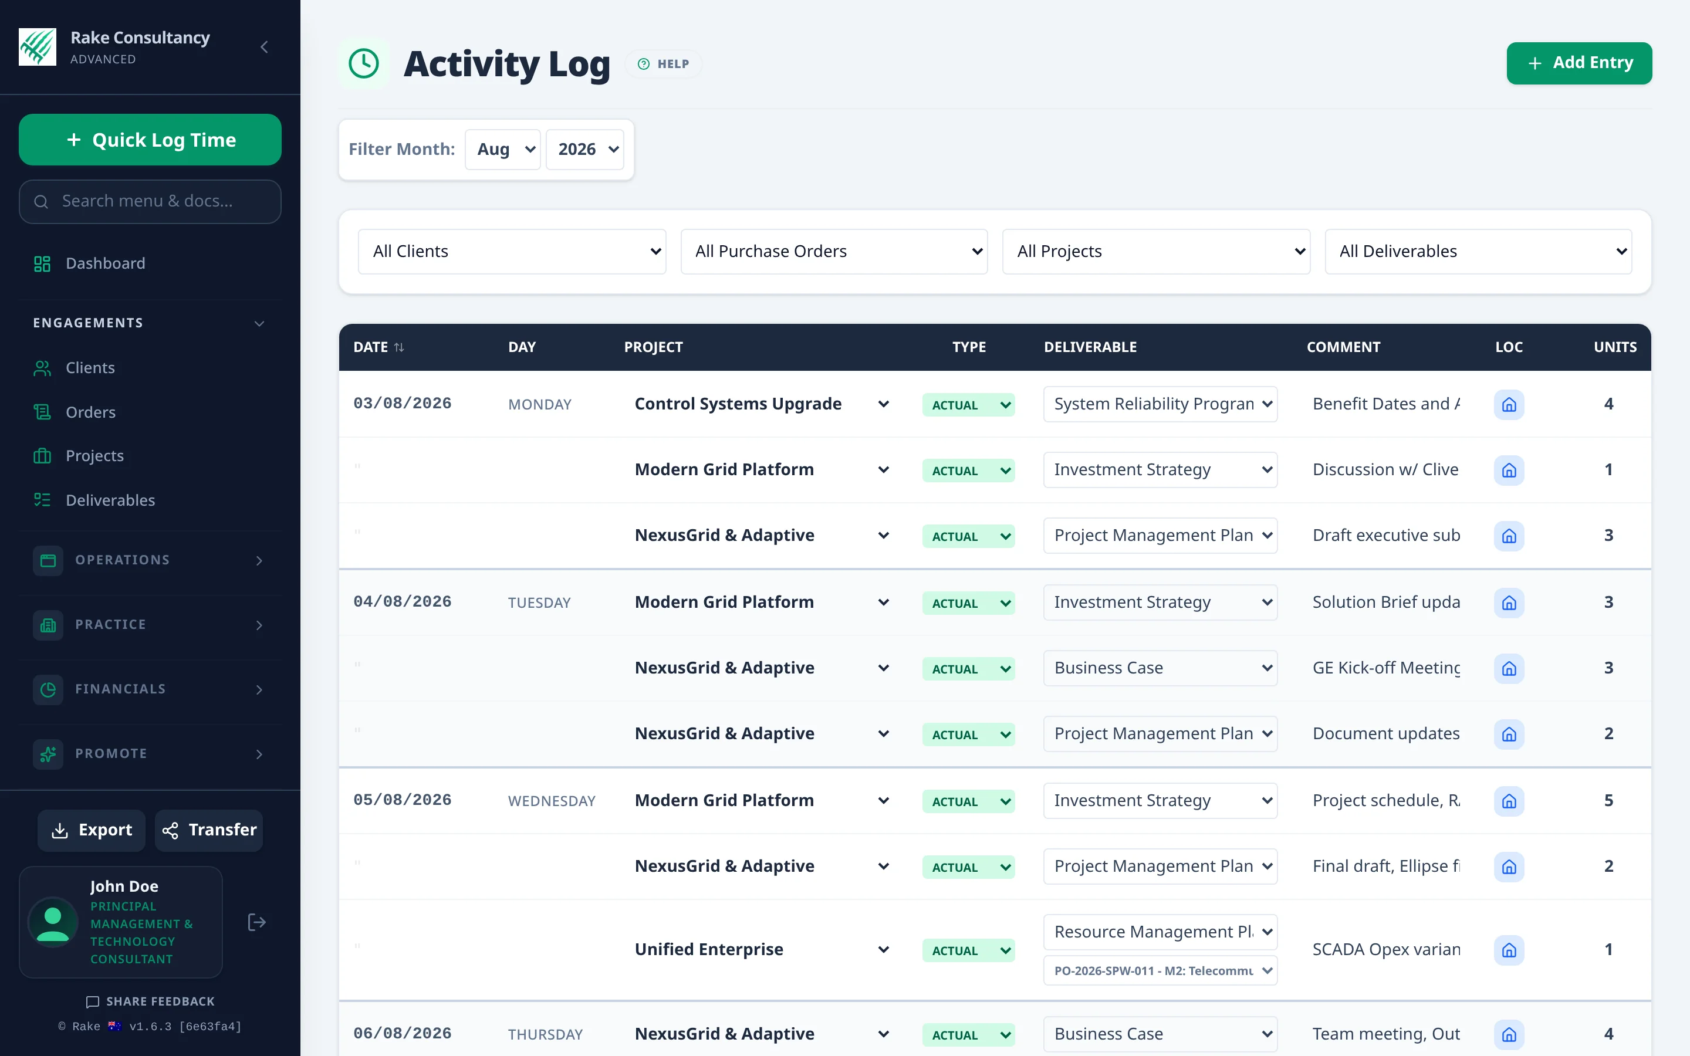The image size is (1690, 1056).
Task: Change ACTUAL type for Control Systems Upgrade row
Action: 968,405
